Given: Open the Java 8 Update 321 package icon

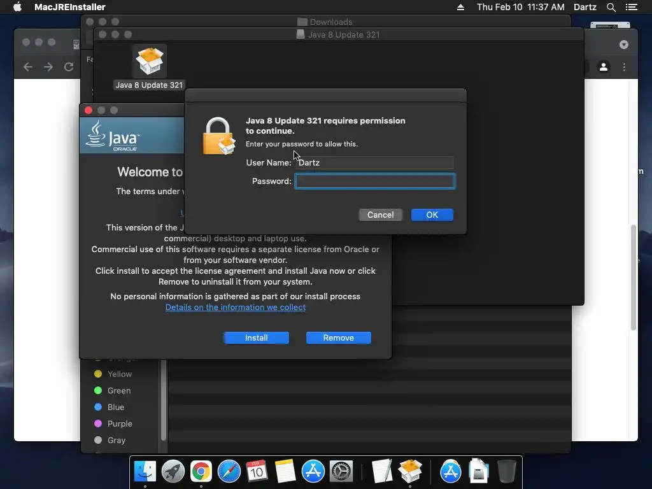Looking at the screenshot, I should (x=149, y=61).
